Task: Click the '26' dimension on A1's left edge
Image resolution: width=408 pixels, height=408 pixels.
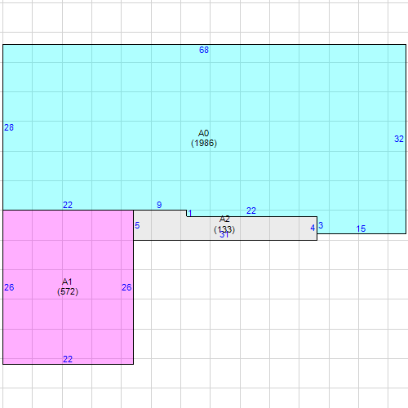Action: pyautogui.click(x=9, y=287)
